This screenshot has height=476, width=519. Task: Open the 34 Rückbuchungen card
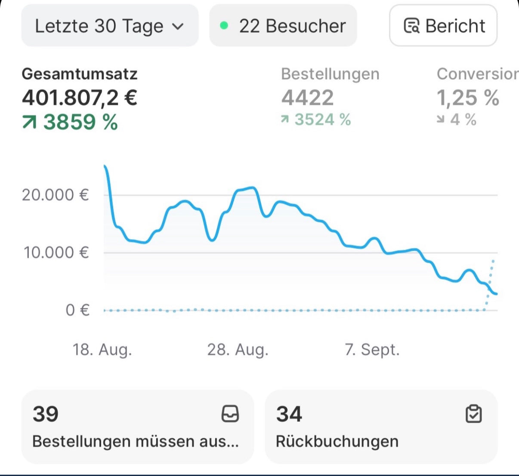pyautogui.click(x=381, y=427)
